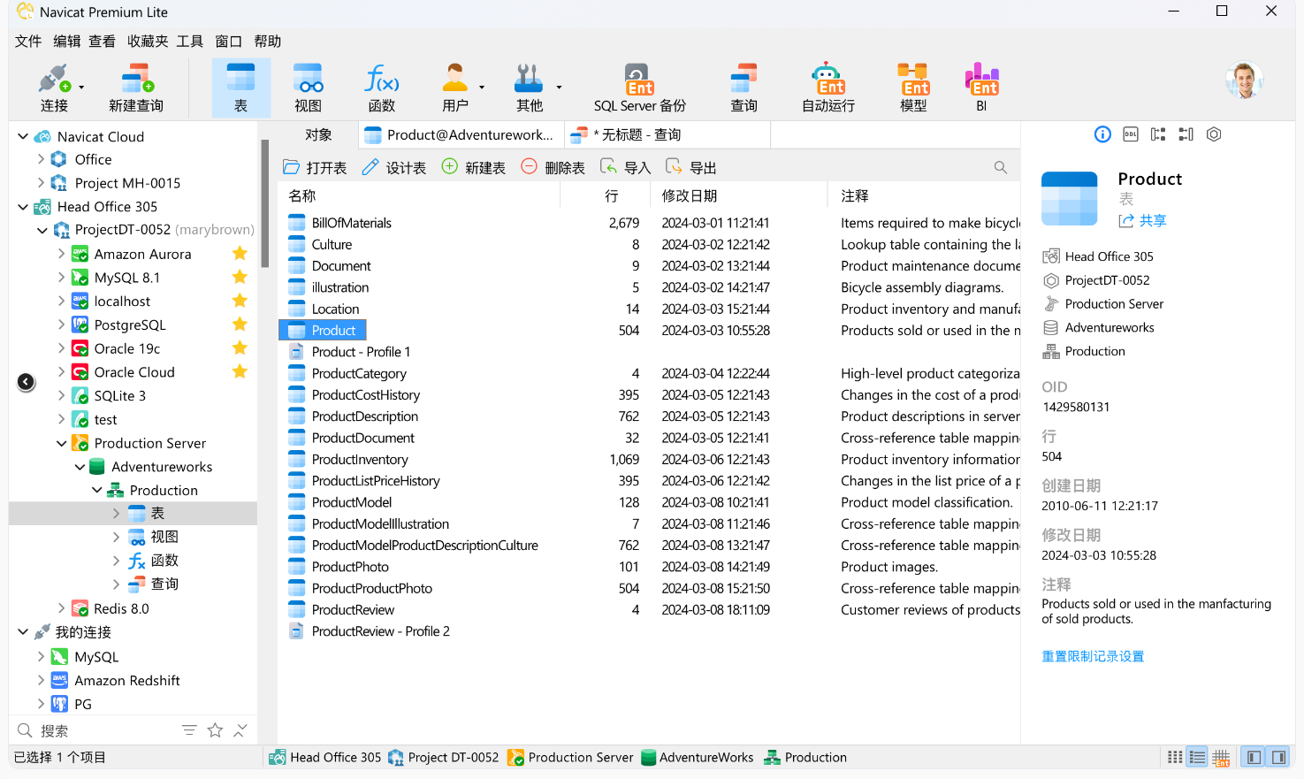Click Production Server in the status bar path

570,757
